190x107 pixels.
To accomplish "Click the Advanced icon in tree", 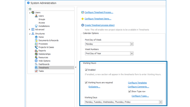I will [x=33, y=29].
